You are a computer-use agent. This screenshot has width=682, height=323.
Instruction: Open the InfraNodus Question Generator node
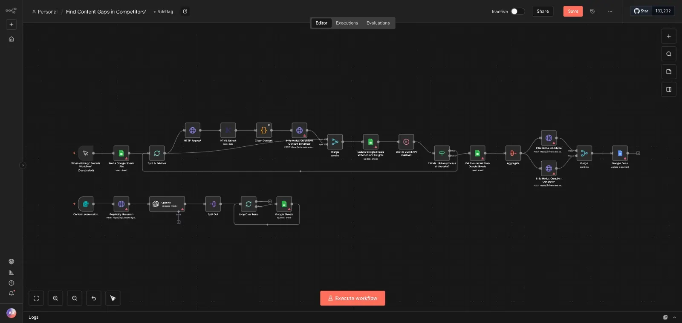(549, 169)
